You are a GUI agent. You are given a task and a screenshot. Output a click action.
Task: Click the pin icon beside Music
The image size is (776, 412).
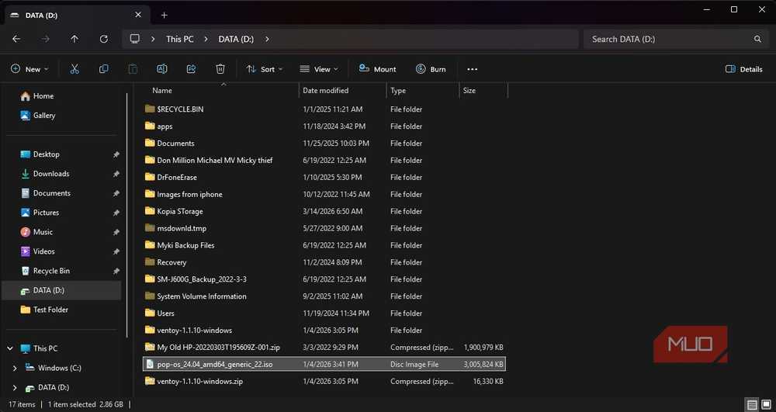click(116, 232)
